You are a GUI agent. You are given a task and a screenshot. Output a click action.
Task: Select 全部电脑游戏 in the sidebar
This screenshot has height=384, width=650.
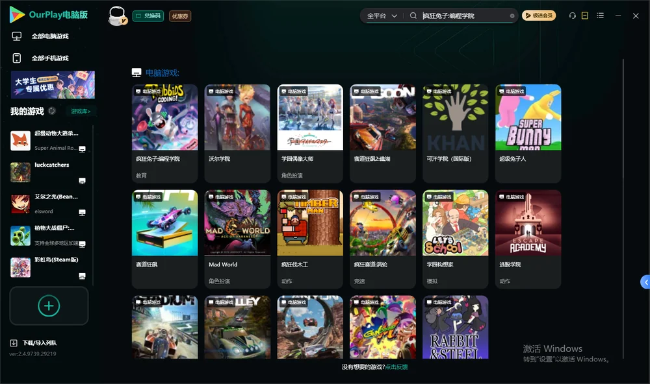[50, 36]
